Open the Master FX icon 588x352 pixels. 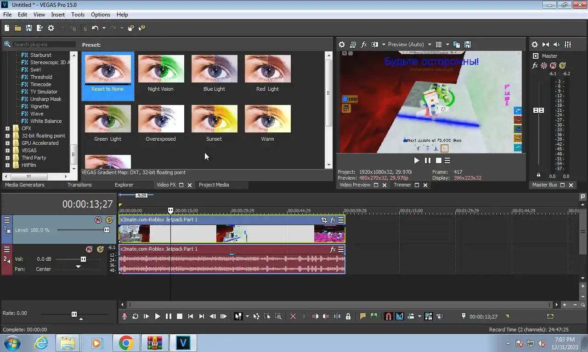tap(535, 66)
